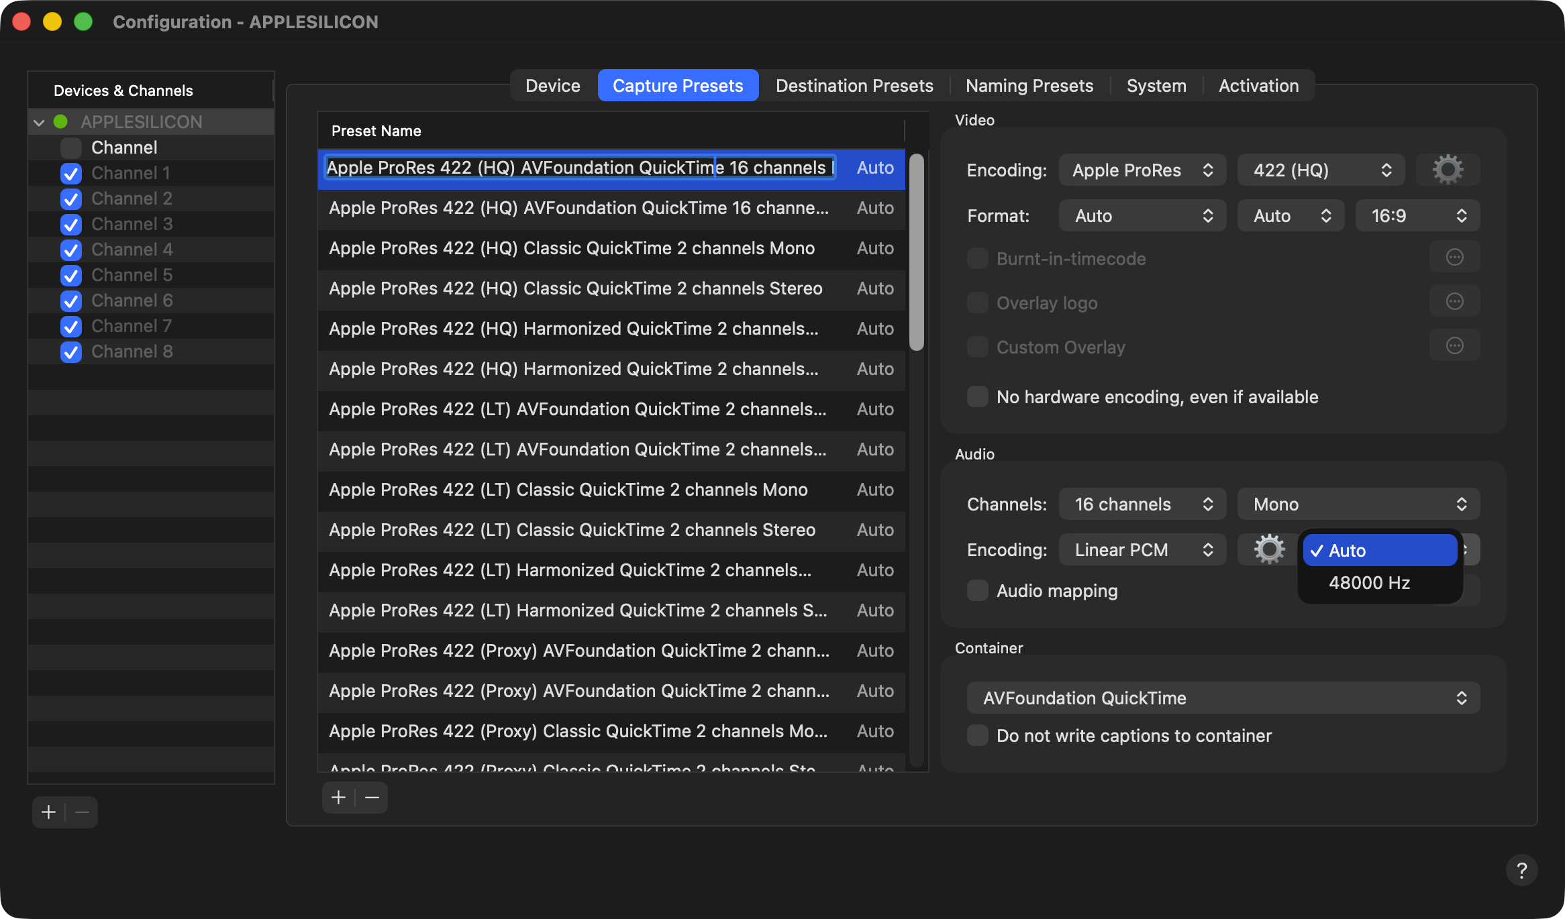Open the Mono audio layout dropdown
This screenshot has width=1565, height=919.
point(1358,504)
